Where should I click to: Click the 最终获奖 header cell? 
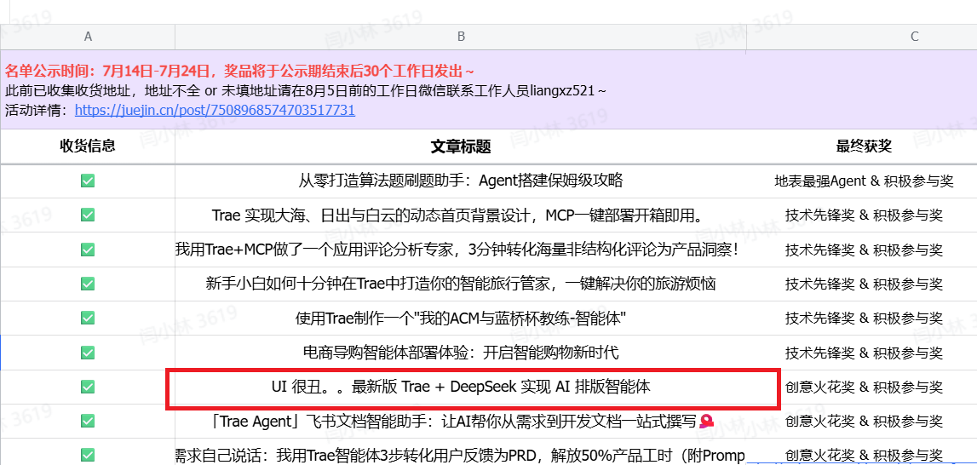pyautogui.click(x=864, y=146)
